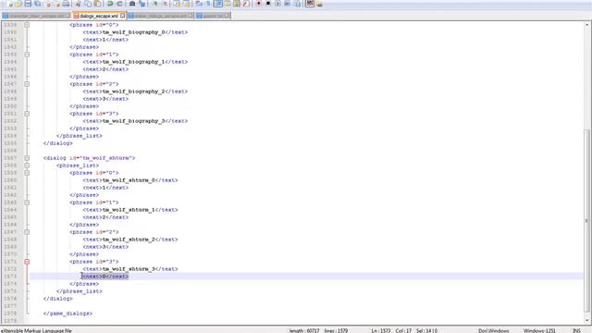The width and height of the screenshot is (592, 333).
Task: Click the Save toolbar icon
Action: [x=28, y=4]
